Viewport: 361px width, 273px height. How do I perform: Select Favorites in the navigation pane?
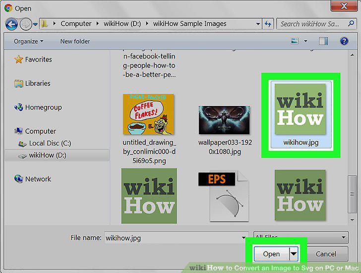39,59
